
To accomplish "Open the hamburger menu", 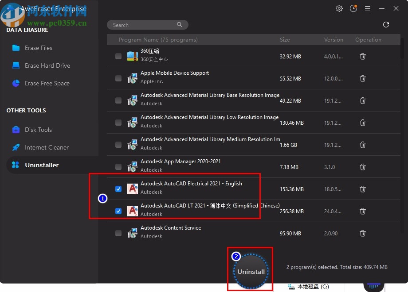I will (x=368, y=8).
